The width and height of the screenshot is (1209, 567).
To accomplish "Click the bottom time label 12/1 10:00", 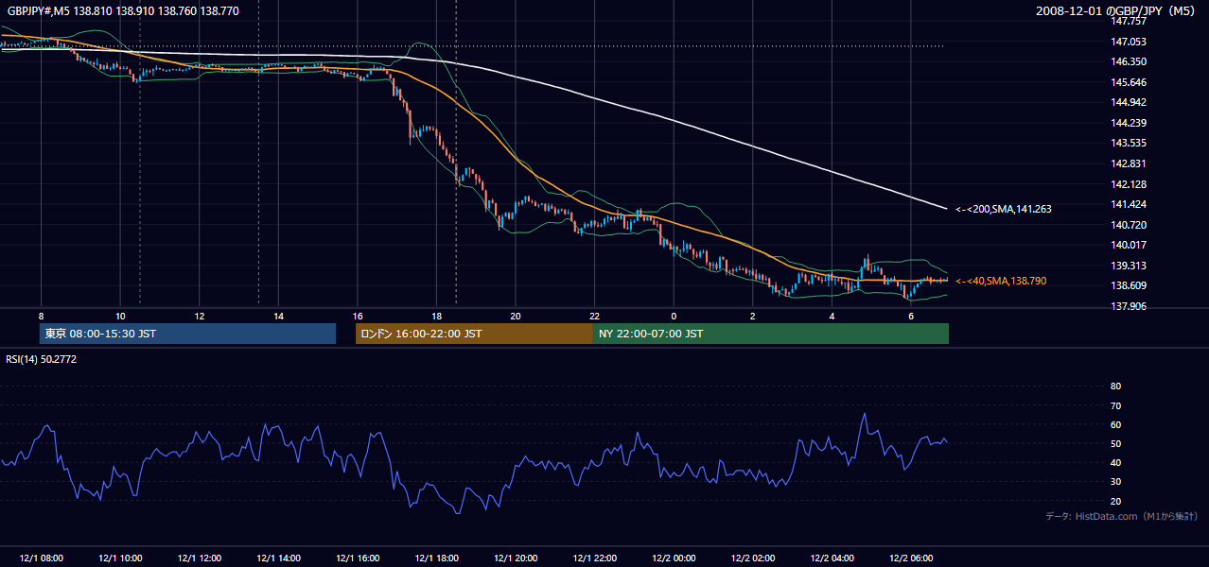I will pyautogui.click(x=120, y=558).
